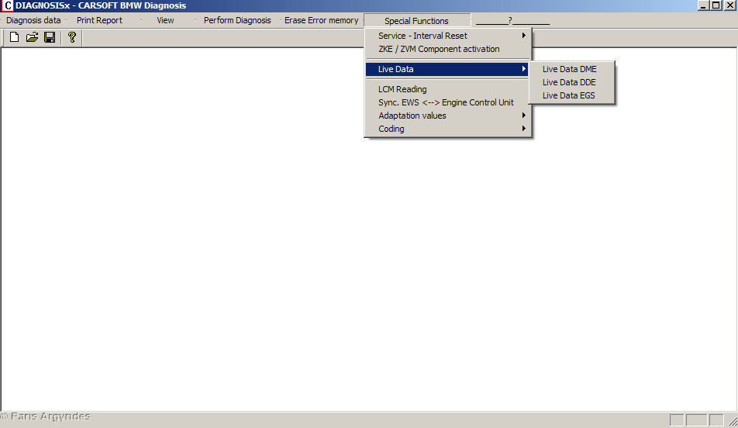Close the CARSOFT BMW Diagnosis window

click(x=730, y=5)
